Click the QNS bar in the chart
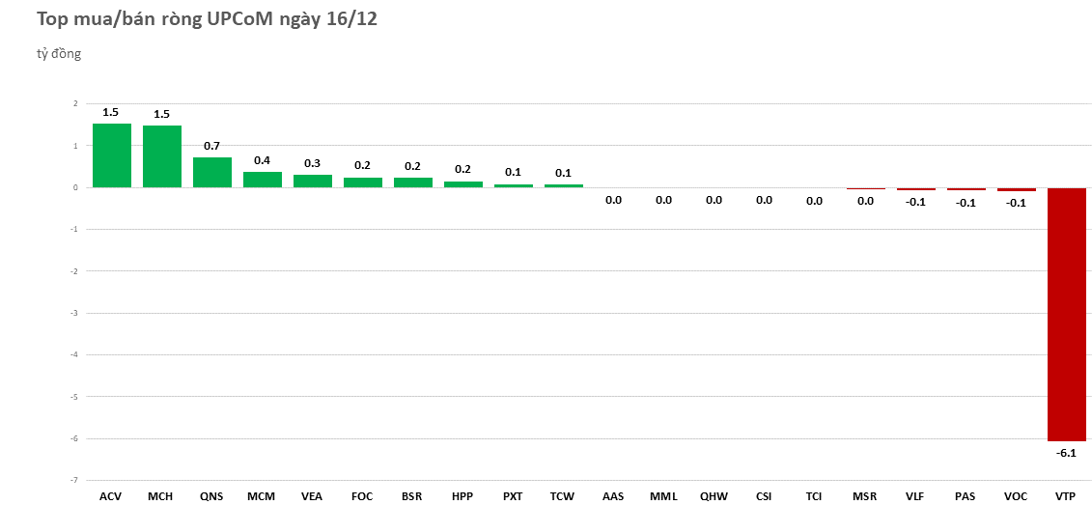 coord(211,173)
